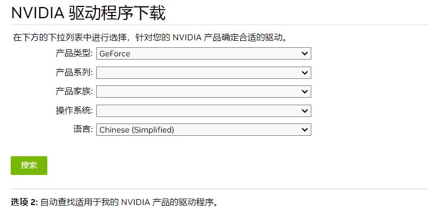The height and width of the screenshot is (212, 429).
Task: Open the empty 产品家族 combo box
Action: pos(204,92)
